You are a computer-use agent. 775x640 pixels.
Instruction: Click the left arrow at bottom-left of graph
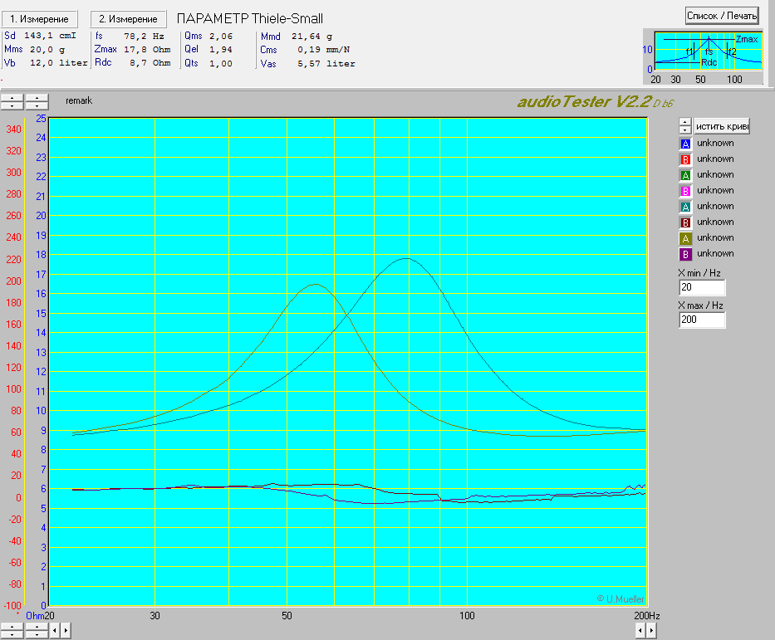coord(55,631)
